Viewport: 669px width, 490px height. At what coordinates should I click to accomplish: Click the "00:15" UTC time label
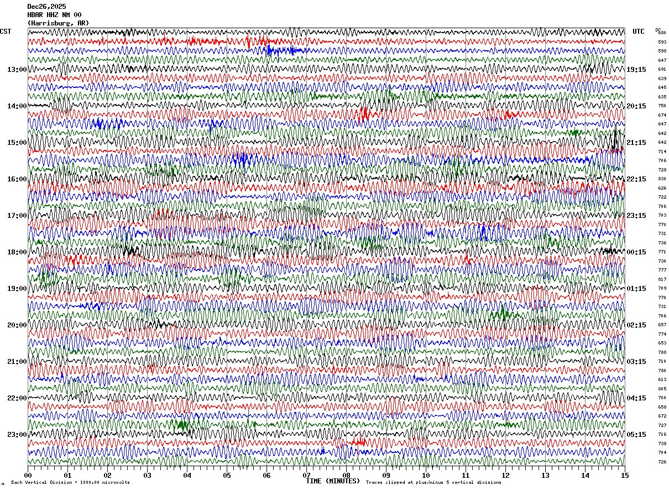click(x=636, y=252)
